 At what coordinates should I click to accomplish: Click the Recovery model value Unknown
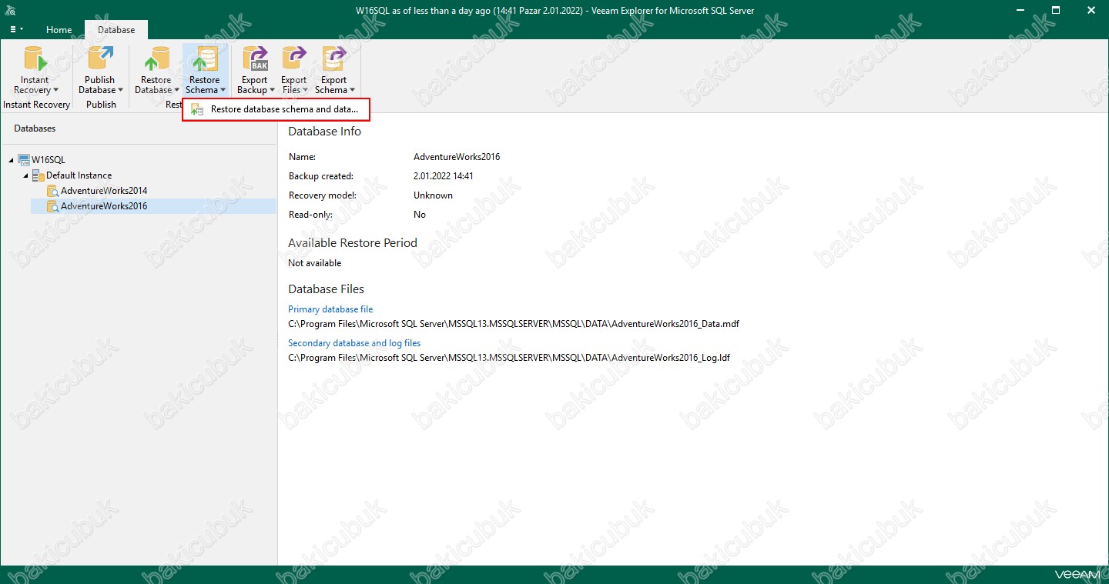[433, 195]
